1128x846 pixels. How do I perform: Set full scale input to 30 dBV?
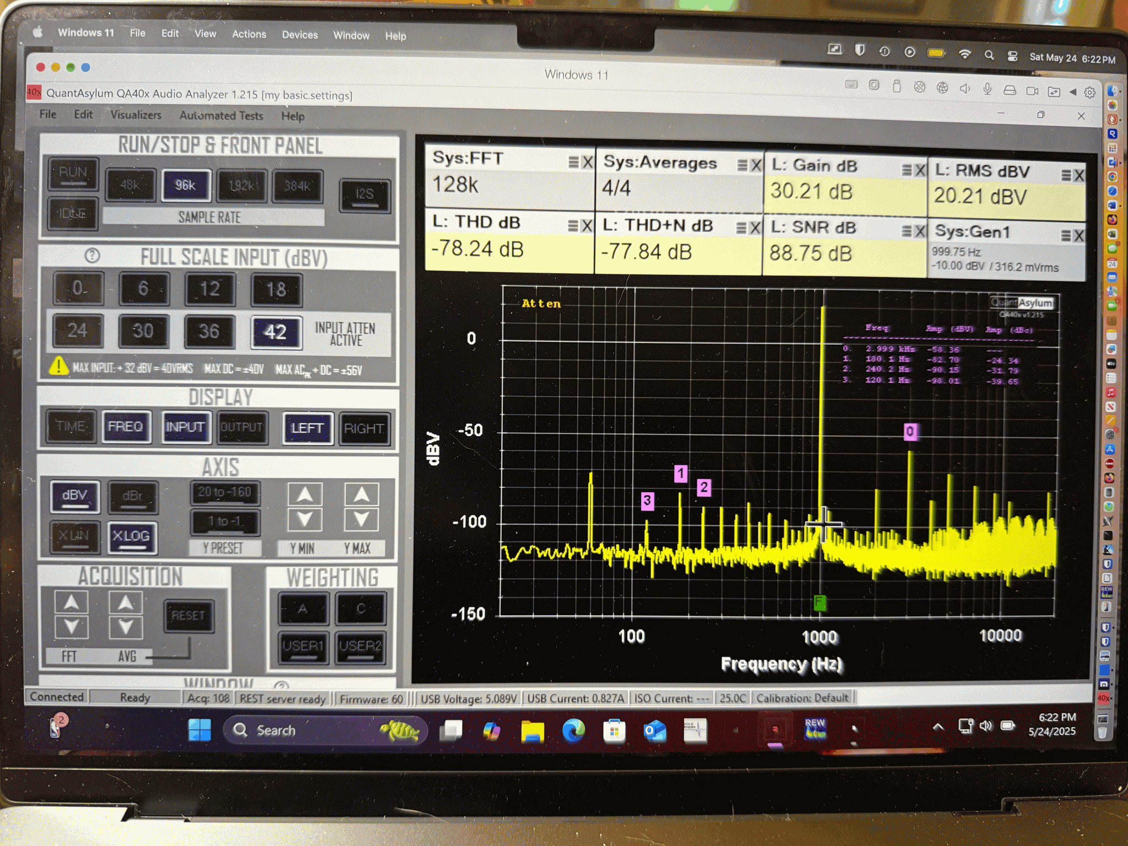pos(143,331)
